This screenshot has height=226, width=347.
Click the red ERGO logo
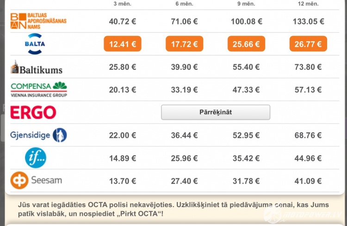[x=33, y=112]
